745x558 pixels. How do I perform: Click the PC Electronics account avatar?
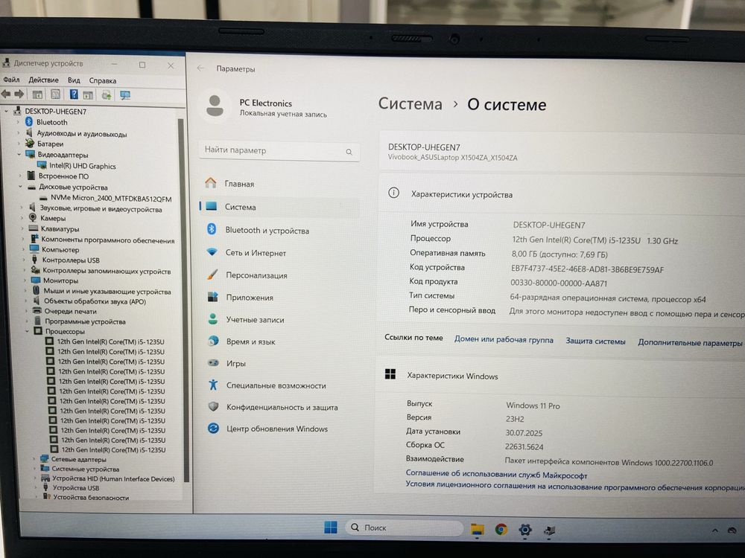215,106
